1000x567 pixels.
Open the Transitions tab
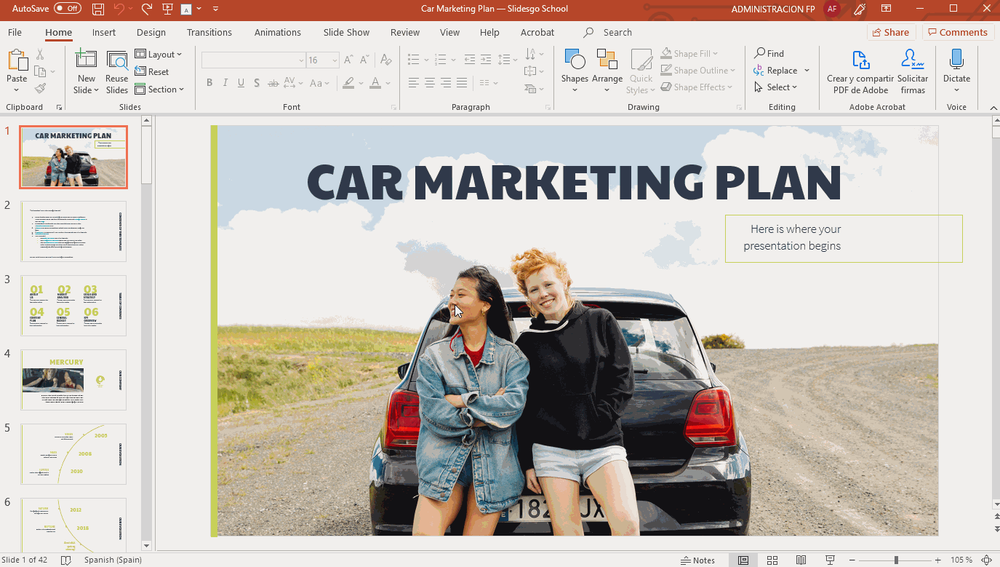(x=209, y=32)
